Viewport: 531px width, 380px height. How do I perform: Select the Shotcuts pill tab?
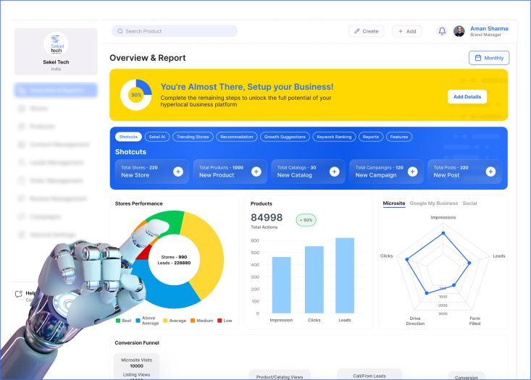tap(128, 137)
